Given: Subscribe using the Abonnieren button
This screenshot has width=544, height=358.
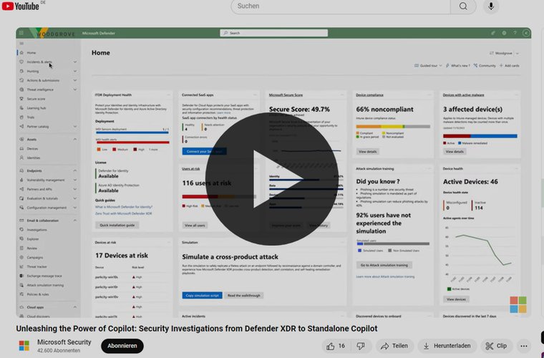Looking at the screenshot, I should pyautogui.click(x=122, y=346).
